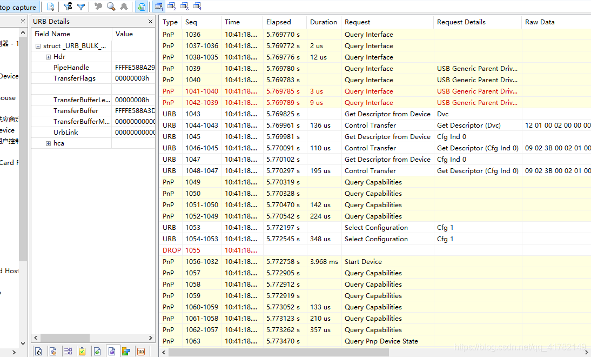Select the Control Transfer row 1048-1047
The height and width of the screenshot is (357, 591).
click(375, 171)
